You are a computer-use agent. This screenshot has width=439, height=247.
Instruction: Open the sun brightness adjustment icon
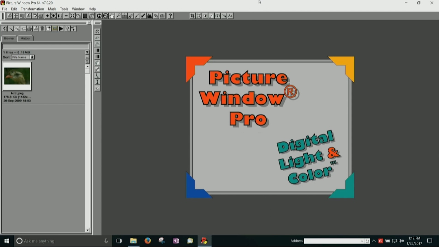tap(205, 16)
